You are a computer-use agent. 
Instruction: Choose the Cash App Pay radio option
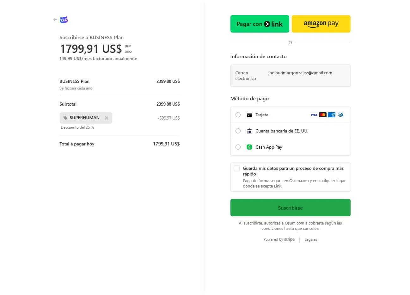[238, 147]
